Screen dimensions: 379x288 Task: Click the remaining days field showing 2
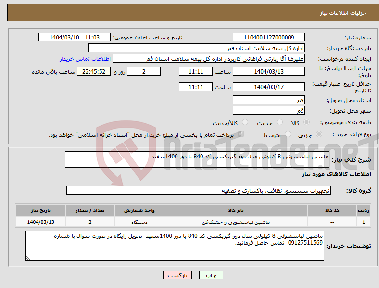pyautogui.click(x=144, y=71)
